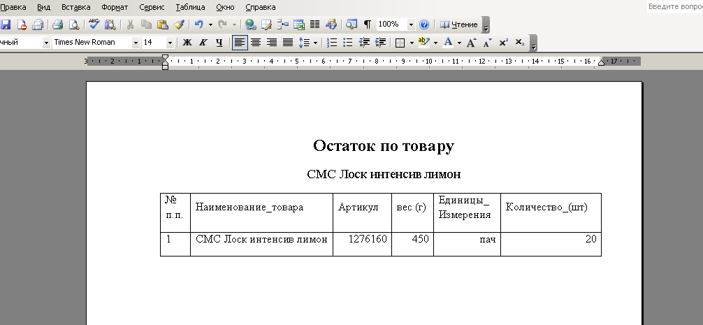This screenshot has height=325, width=703.
Task: Open the zoom 100% dropdown
Action: (x=411, y=24)
